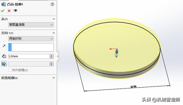Viewport: 183px width, 105px height.
Task: Increase depth with the up spinner
Action: tap(51, 55)
